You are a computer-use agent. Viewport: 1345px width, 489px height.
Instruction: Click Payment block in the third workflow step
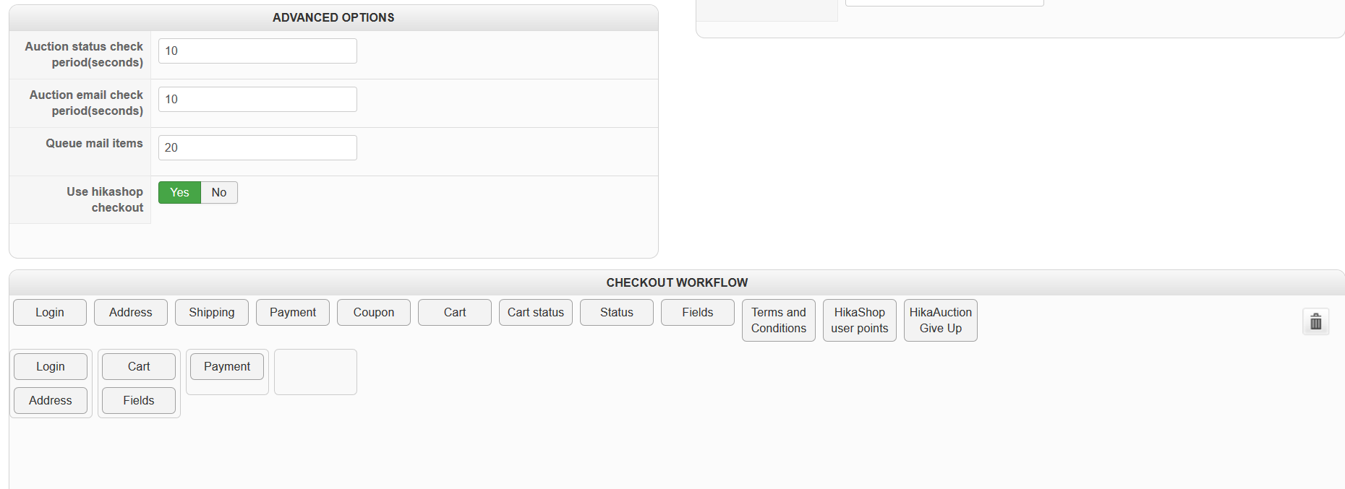(227, 366)
